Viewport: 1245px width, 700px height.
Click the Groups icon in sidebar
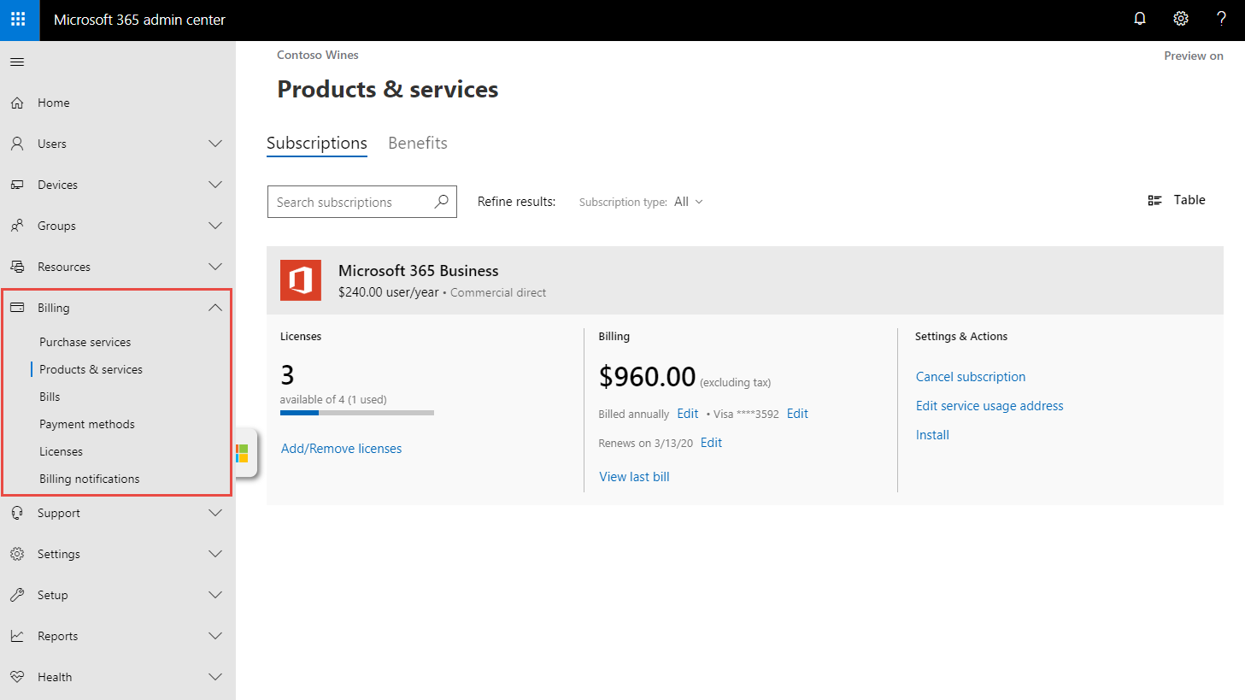(x=17, y=226)
